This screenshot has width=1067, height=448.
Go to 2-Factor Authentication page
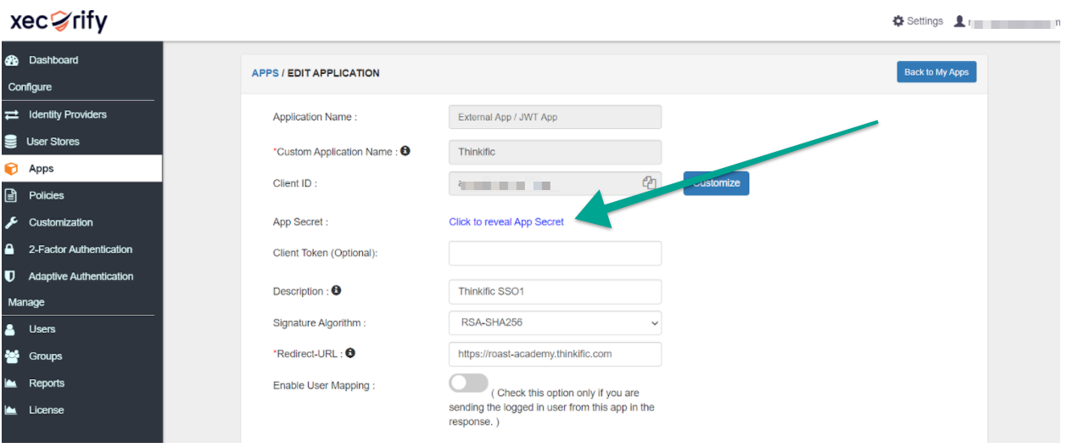tap(81, 249)
